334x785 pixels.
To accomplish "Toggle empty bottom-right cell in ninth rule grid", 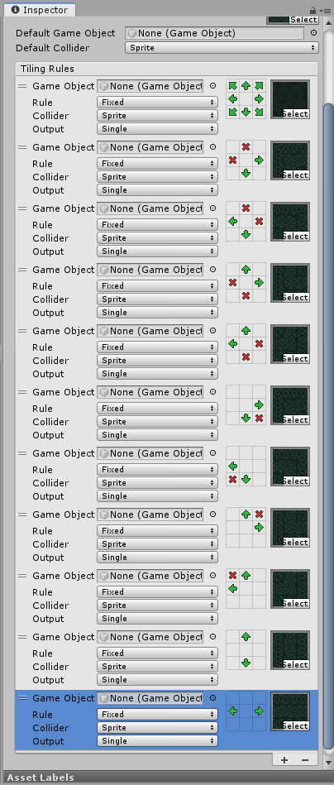I will 259,601.
